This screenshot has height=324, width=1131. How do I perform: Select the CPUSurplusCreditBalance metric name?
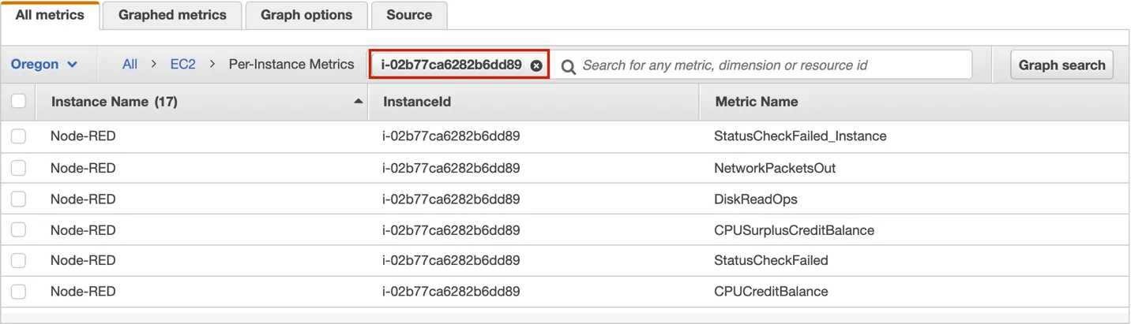coord(794,230)
